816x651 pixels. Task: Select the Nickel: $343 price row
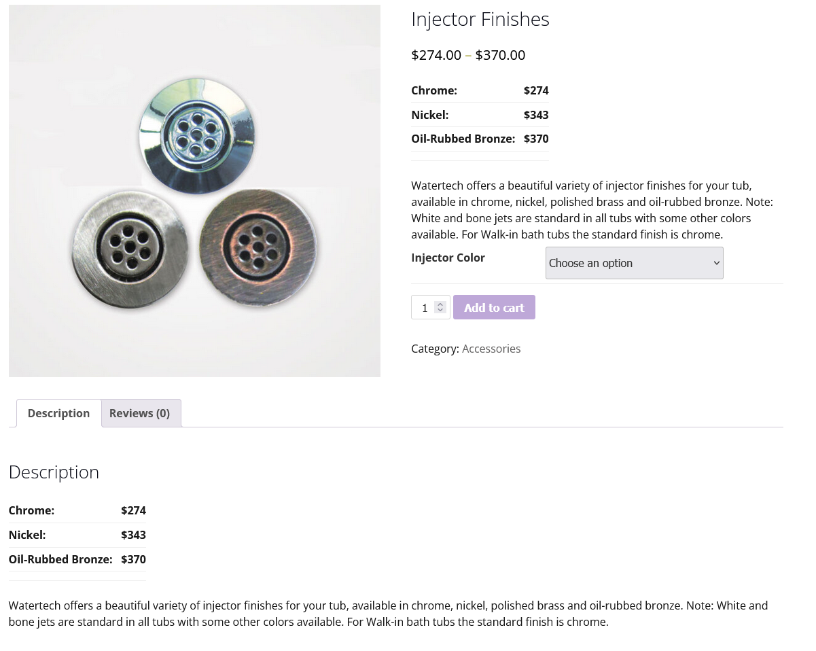[480, 114]
